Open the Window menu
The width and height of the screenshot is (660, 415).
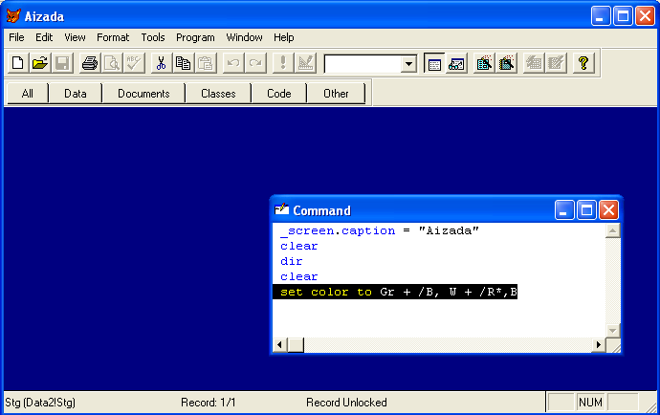(244, 37)
